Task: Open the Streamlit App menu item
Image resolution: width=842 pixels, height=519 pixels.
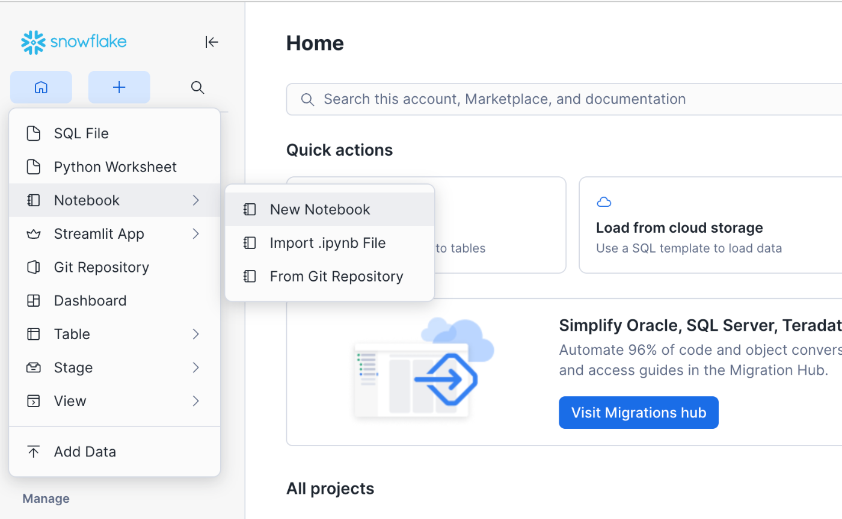Action: (114, 234)
